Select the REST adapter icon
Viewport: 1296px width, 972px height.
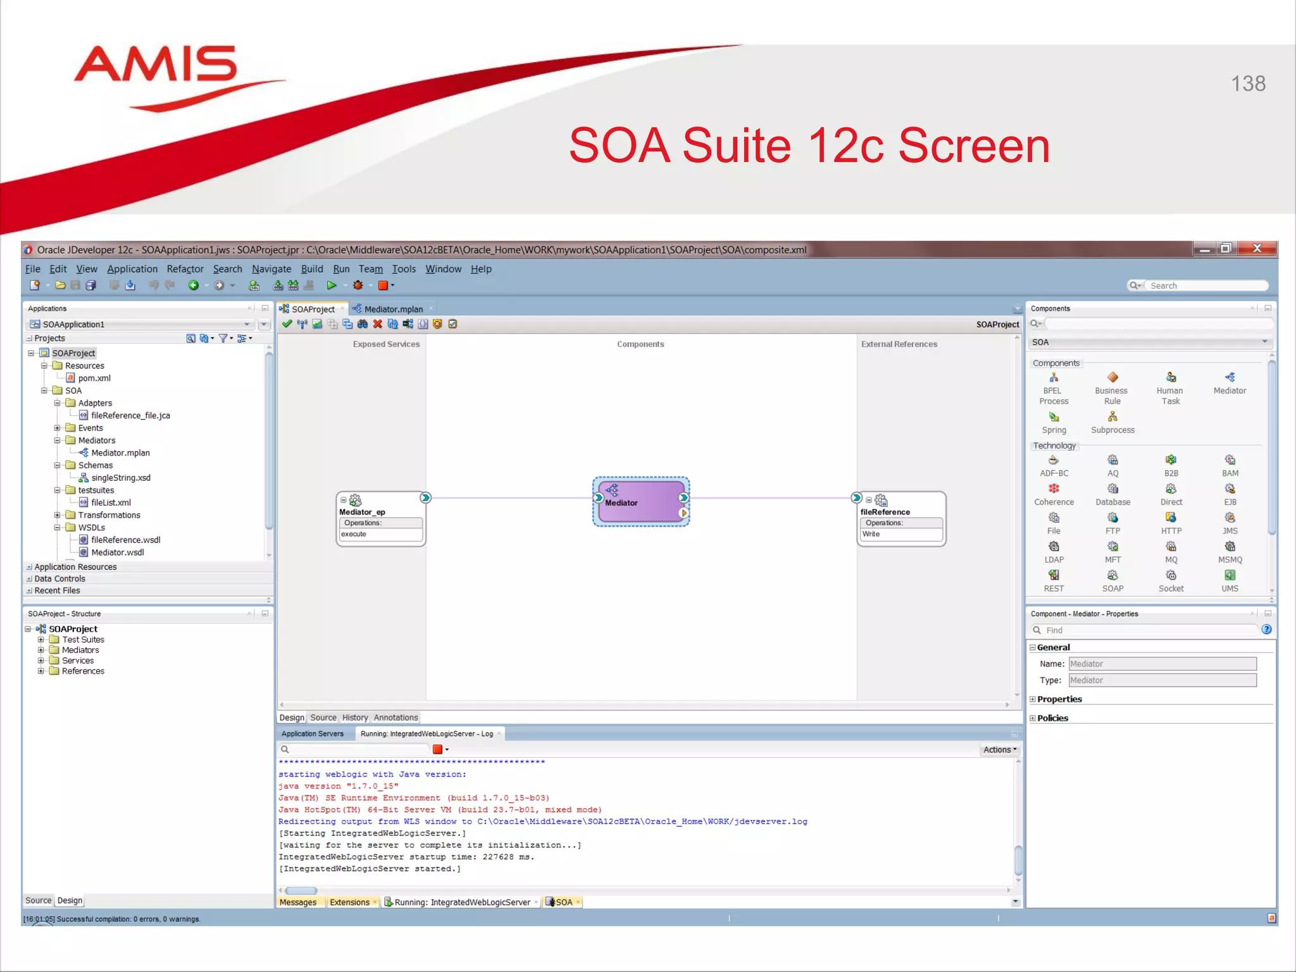(x=1054, y=575)
